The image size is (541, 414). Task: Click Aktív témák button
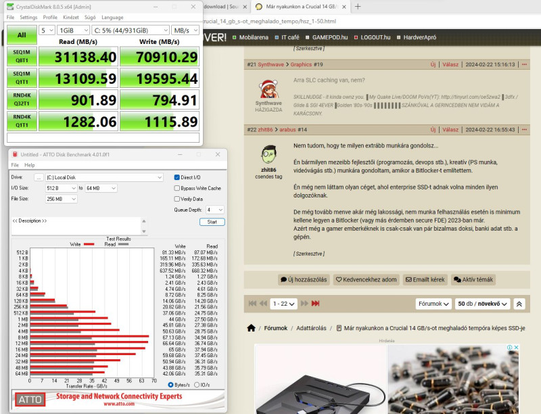(x=473, y=279)
